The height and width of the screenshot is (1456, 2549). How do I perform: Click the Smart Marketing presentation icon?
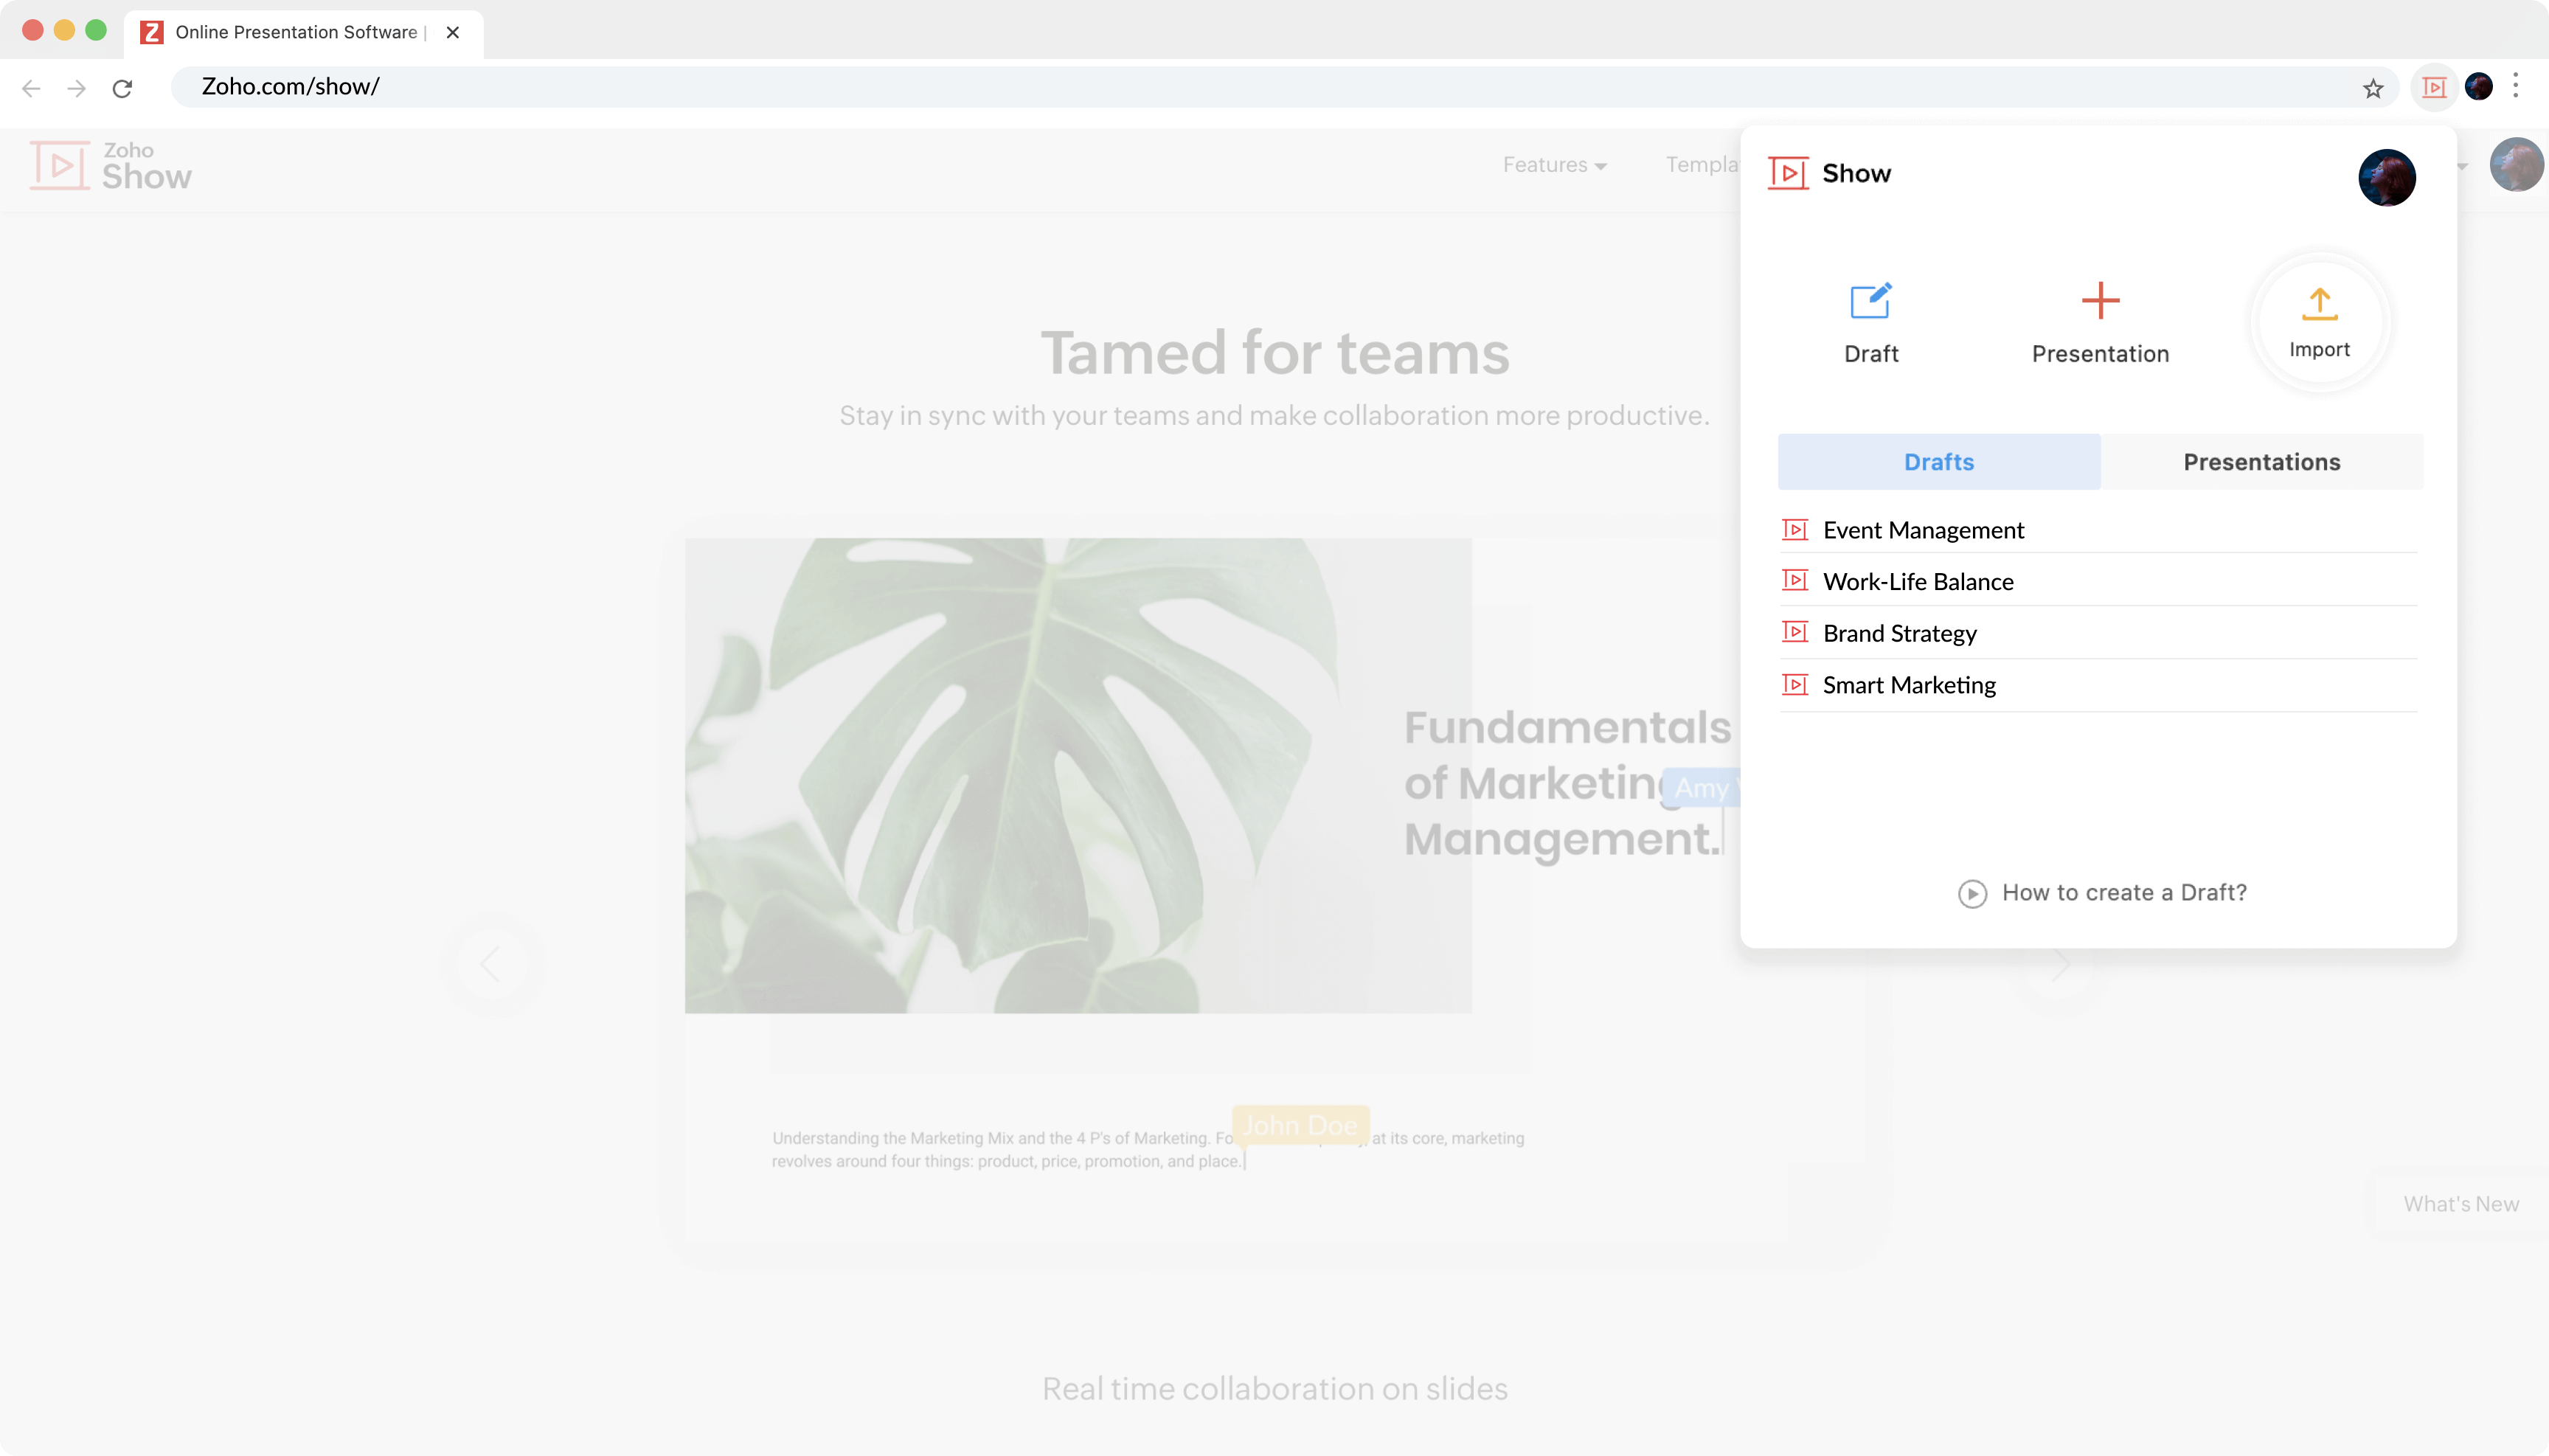[1794, 684]
